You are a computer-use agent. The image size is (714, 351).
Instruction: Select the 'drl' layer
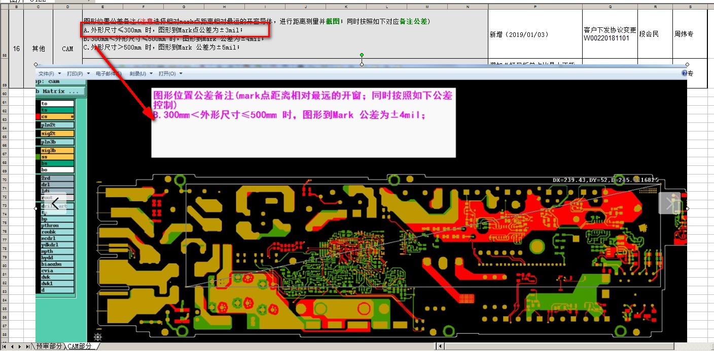pos(57,185)
